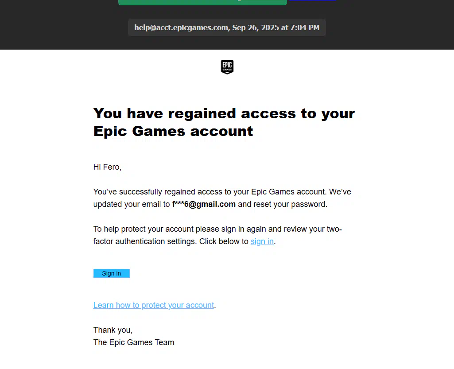Click the green button at the top edge
Image resolution: width=454 pixels, height=369 pixels.
tap(203, 2)
